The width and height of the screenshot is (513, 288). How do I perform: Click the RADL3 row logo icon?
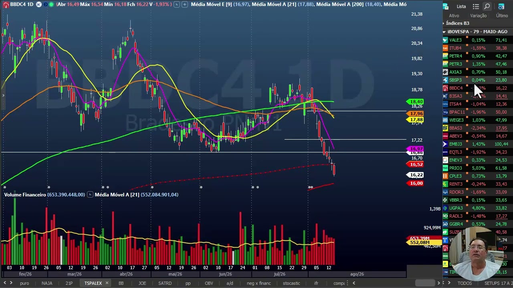pos(445,216)
